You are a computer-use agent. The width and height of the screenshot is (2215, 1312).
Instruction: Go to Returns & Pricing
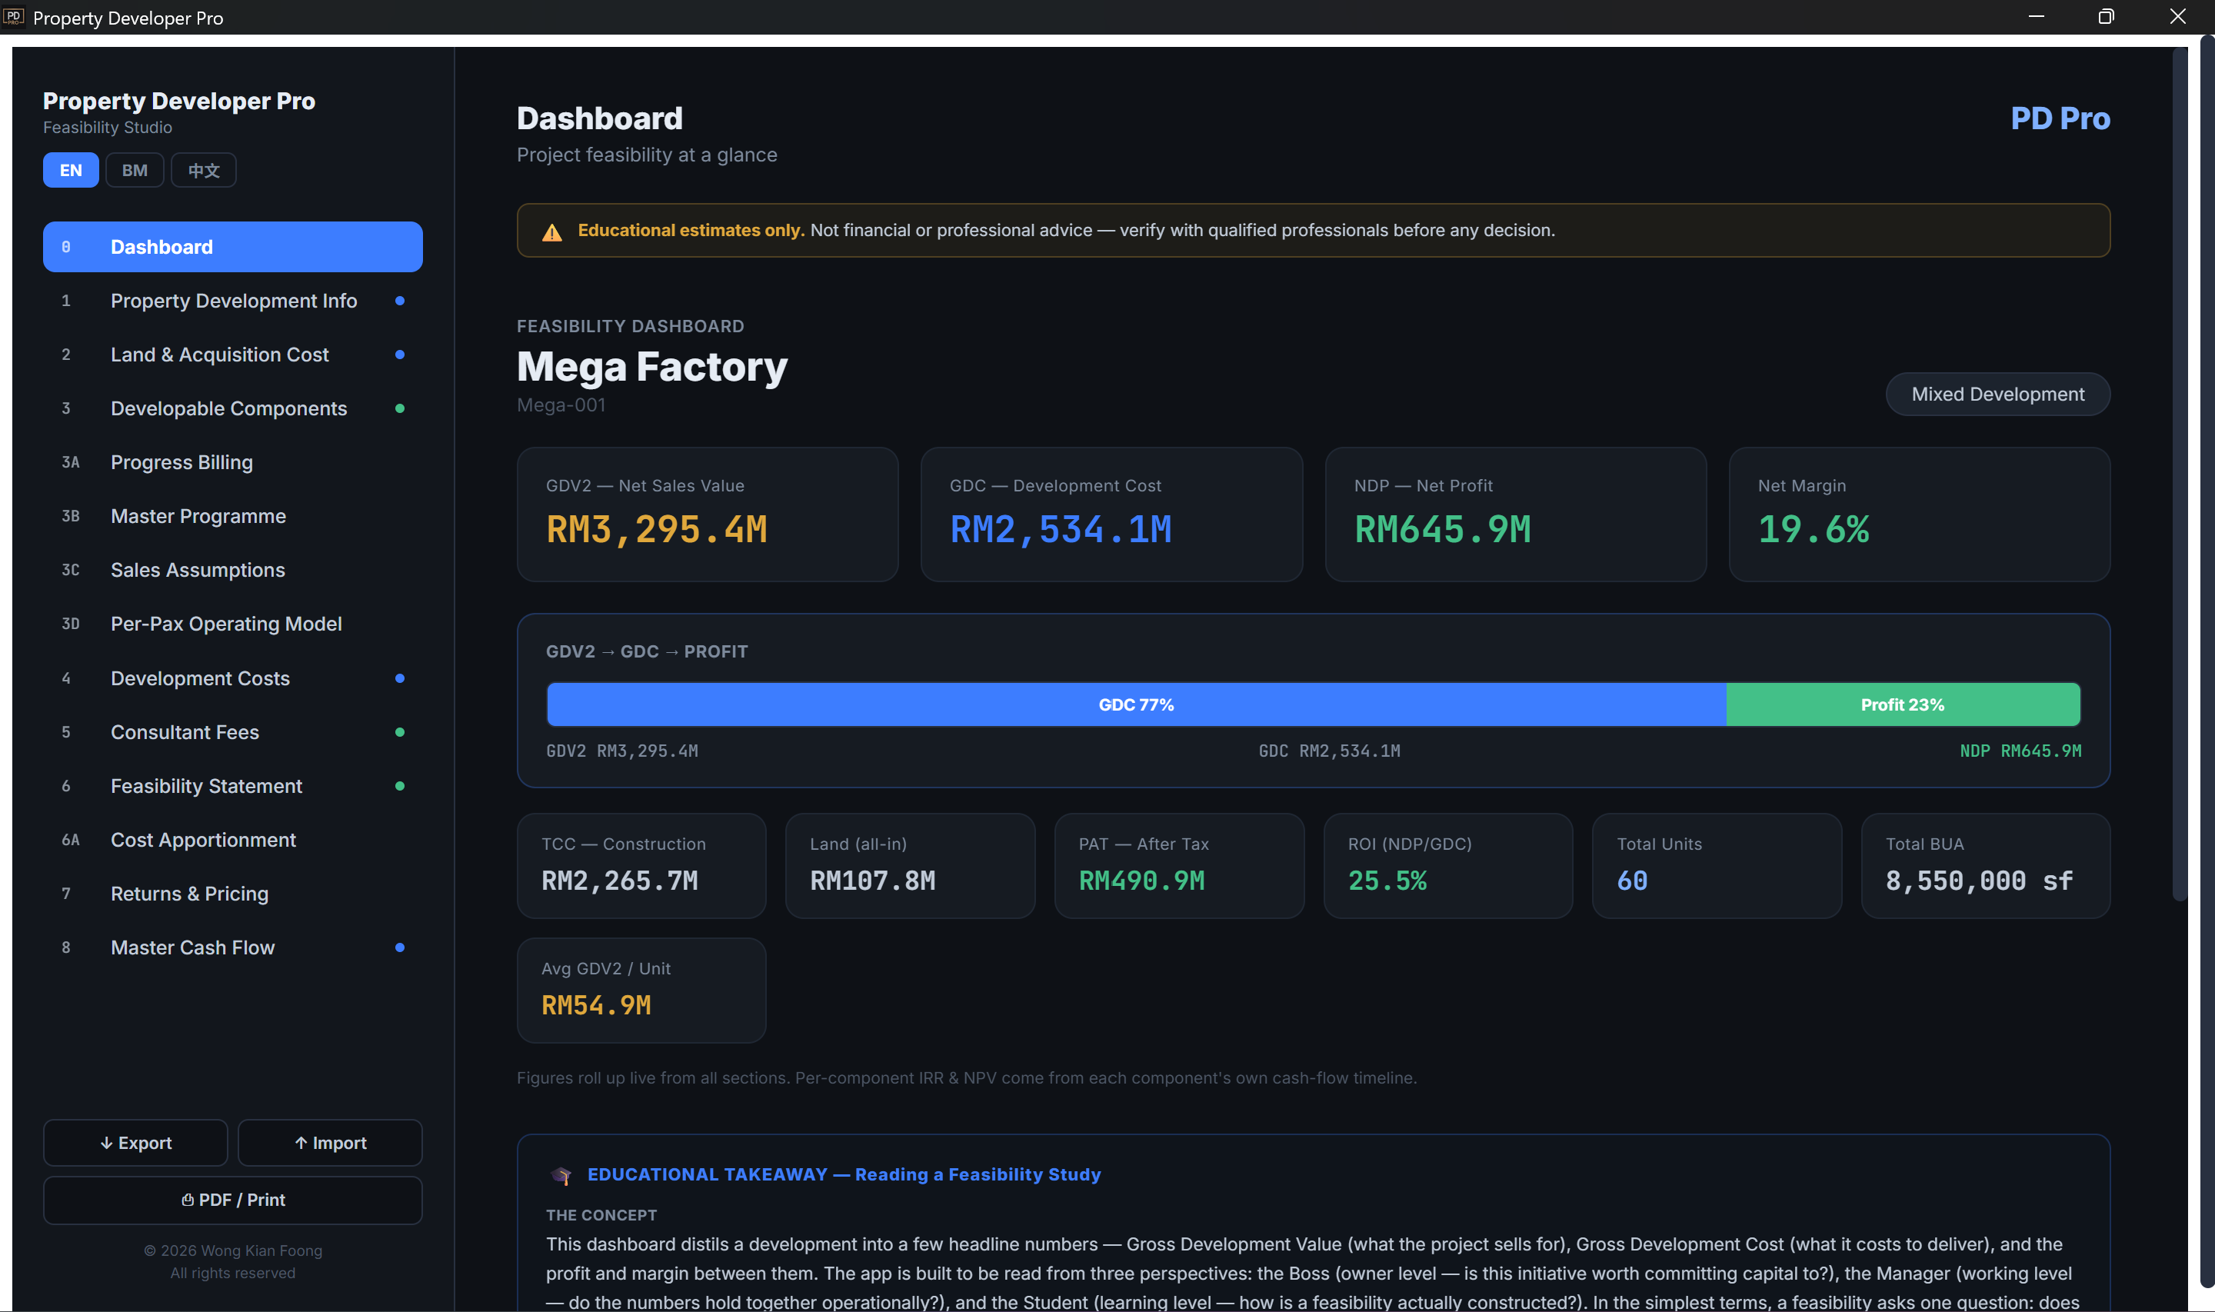pos(232,894)
